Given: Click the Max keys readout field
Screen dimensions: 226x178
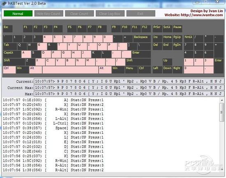Looking at the screenshot, I should [x=129, y=94].
